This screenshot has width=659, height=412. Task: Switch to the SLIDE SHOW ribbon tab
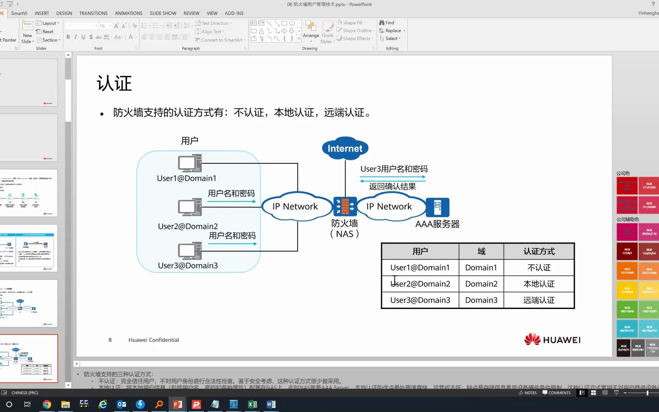click(x=163, y=13)
